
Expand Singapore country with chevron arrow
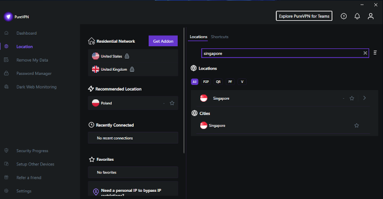pos(365,98)
